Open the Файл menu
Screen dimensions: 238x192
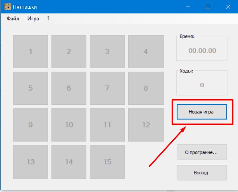(13, 19)
